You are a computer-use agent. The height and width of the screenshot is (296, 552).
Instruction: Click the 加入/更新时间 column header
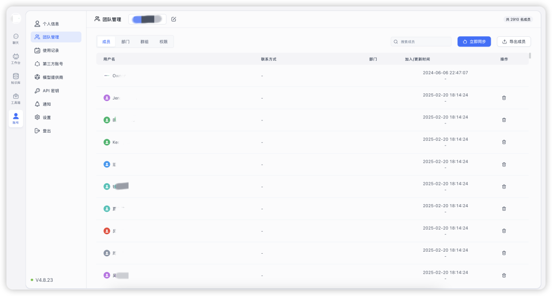coord(417,59)
